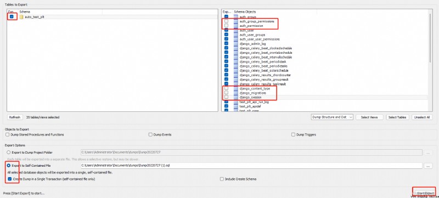The height and width of the screenshot is (198, 439).
Task: Enable Dump Stored Procedures and Functions
Action: pyautogui.click(x=7, y=134)
